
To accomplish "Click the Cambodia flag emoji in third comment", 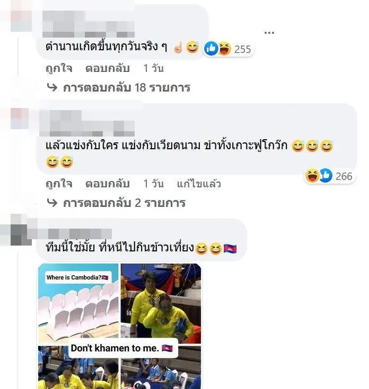I will click(x=230, y=248).
